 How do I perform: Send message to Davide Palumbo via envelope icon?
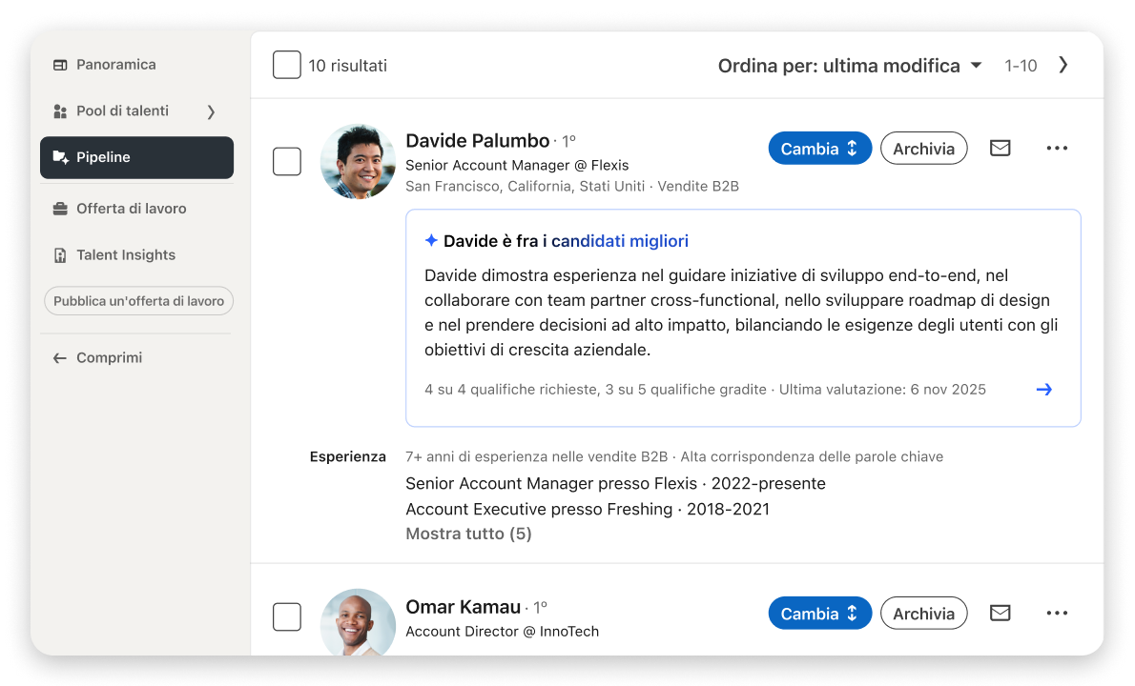[x=1000, y=149]
